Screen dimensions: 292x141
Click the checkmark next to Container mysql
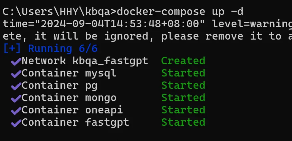pos(16,74)
